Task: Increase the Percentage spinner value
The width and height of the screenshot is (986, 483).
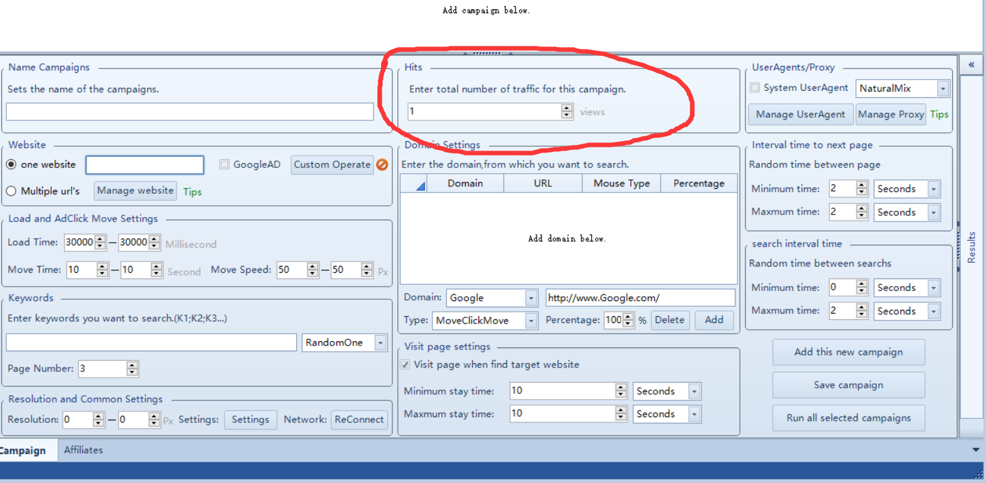Action: (x=628, y=317)
